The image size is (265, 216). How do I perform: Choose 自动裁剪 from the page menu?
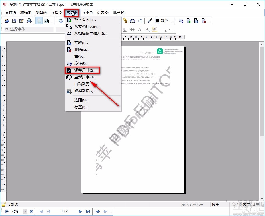coord(93,84)
